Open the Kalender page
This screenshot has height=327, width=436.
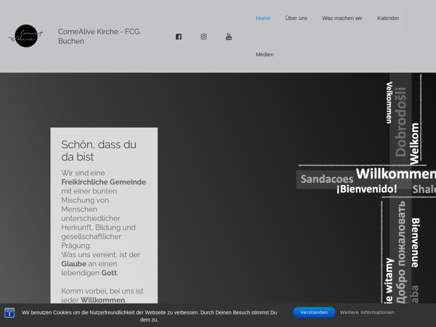coord(388,18)
